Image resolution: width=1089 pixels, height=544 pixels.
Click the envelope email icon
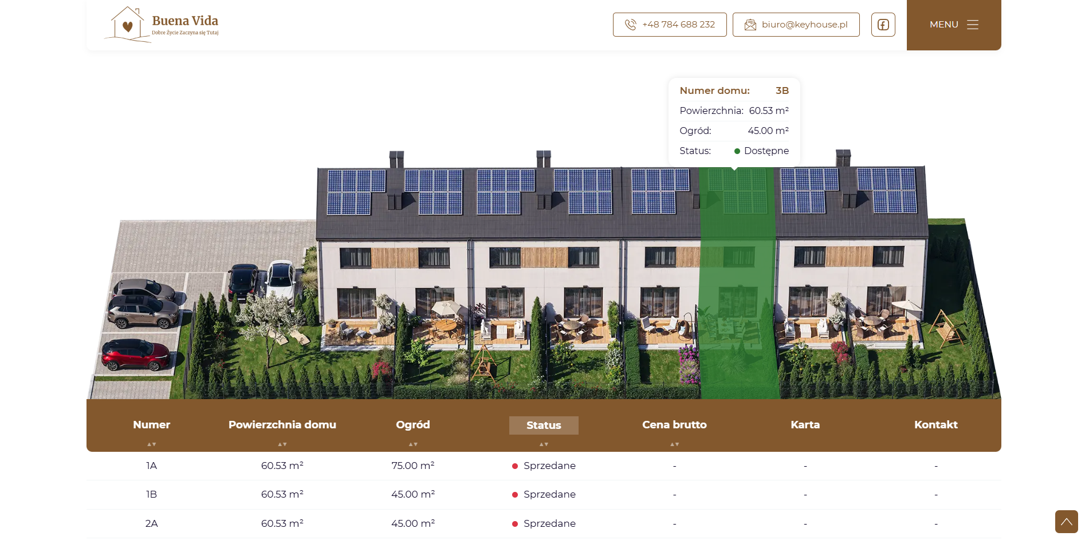pos(750,25)
